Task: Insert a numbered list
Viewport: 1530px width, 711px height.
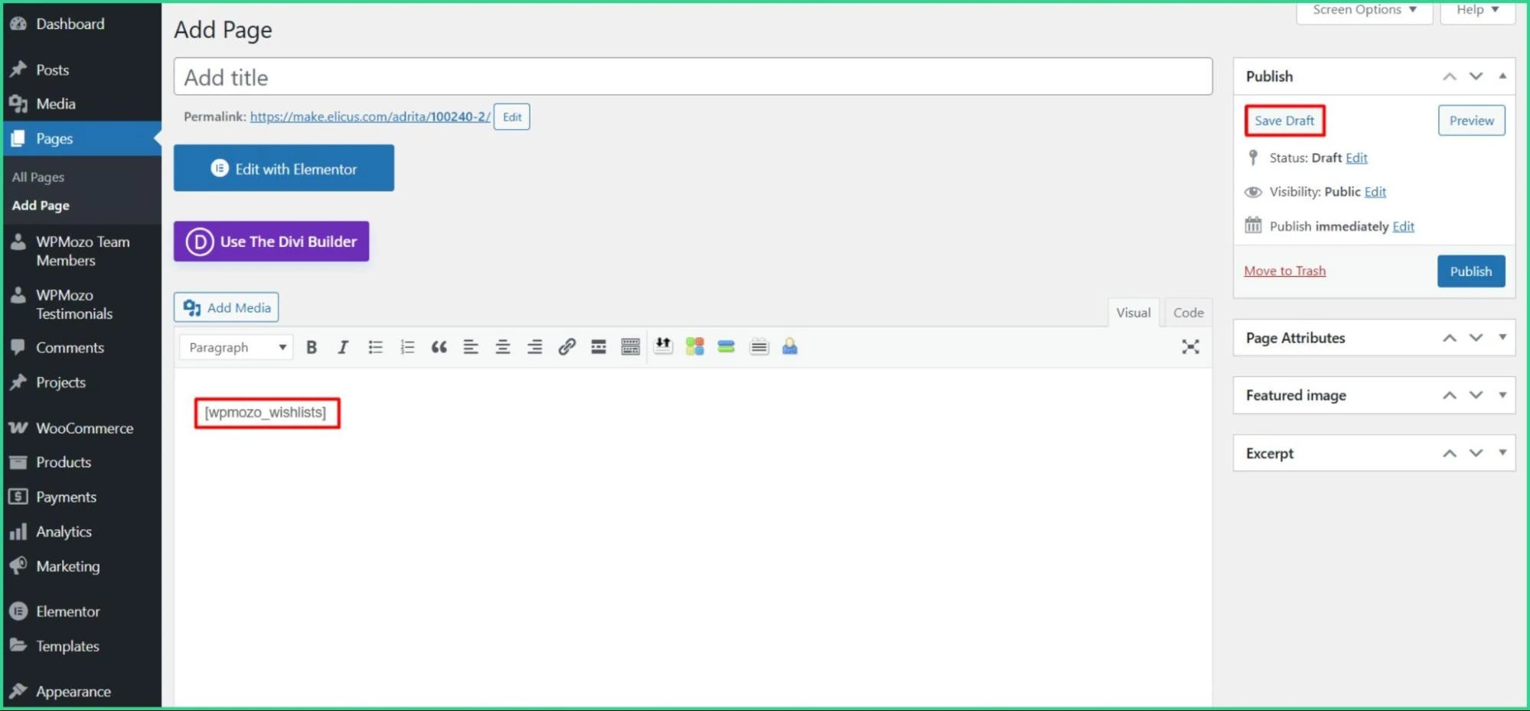Action: point(407,347)
